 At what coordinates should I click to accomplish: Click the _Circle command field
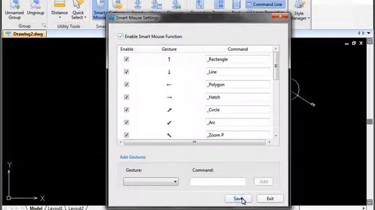pyautogui.click(x=238, y=110)
